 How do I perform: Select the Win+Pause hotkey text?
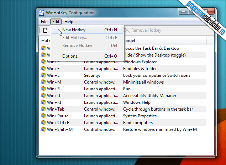click(x=58, y=116)
